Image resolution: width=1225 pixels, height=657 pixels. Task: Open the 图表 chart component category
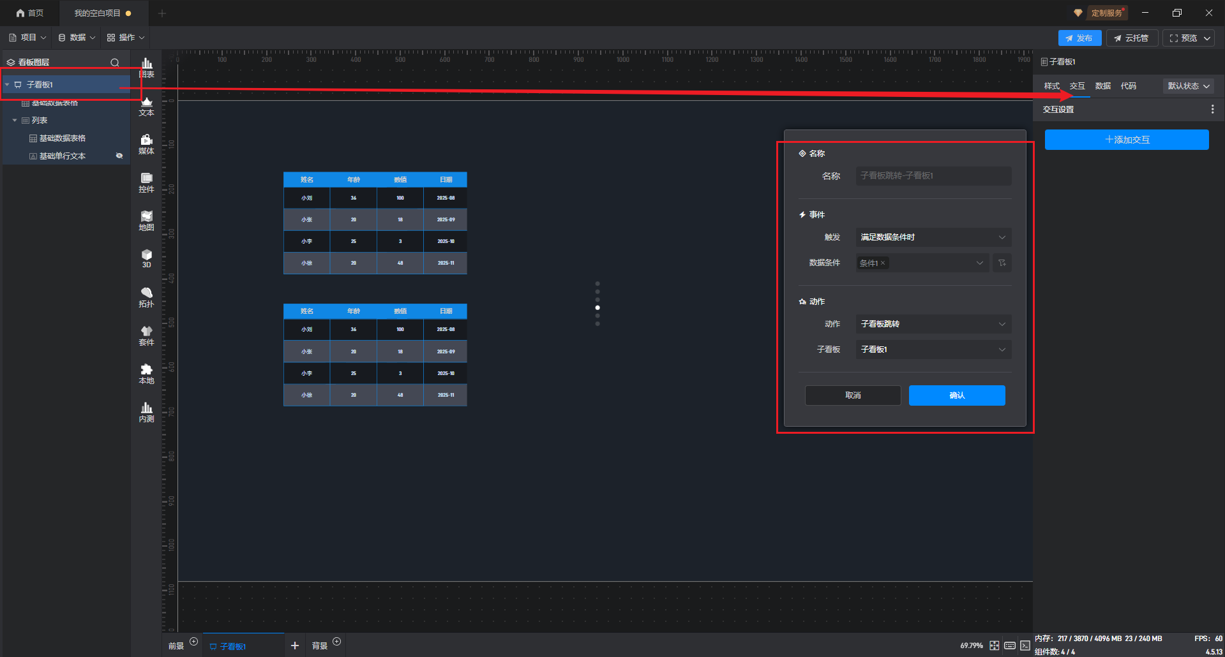click(x=146, y=67)
